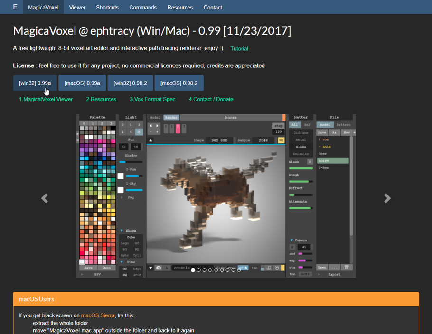The image size is (432, 334).
Task: Open the Resources nav tab
Action: coord(180,7)
